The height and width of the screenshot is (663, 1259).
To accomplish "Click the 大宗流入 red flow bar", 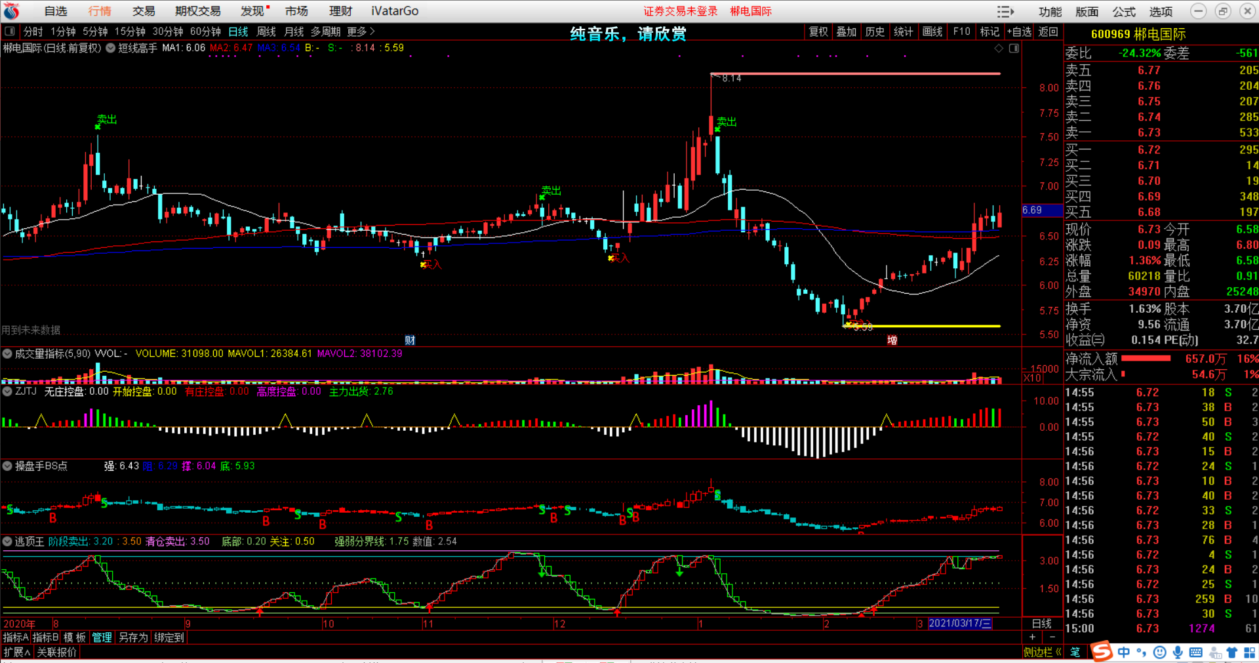I will click(1123, 374).
